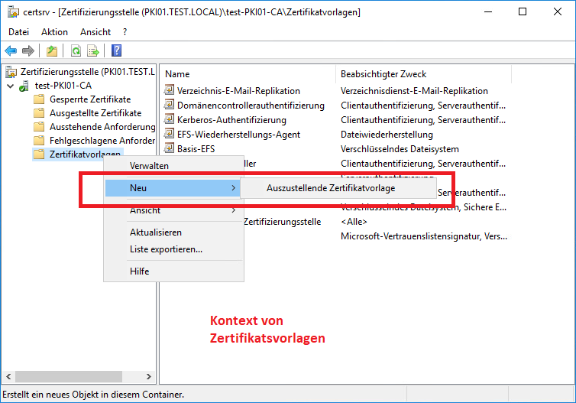Click the blue Back arrow in toolbar
Viewport: 576px width, 403px height.
(11, 50)
